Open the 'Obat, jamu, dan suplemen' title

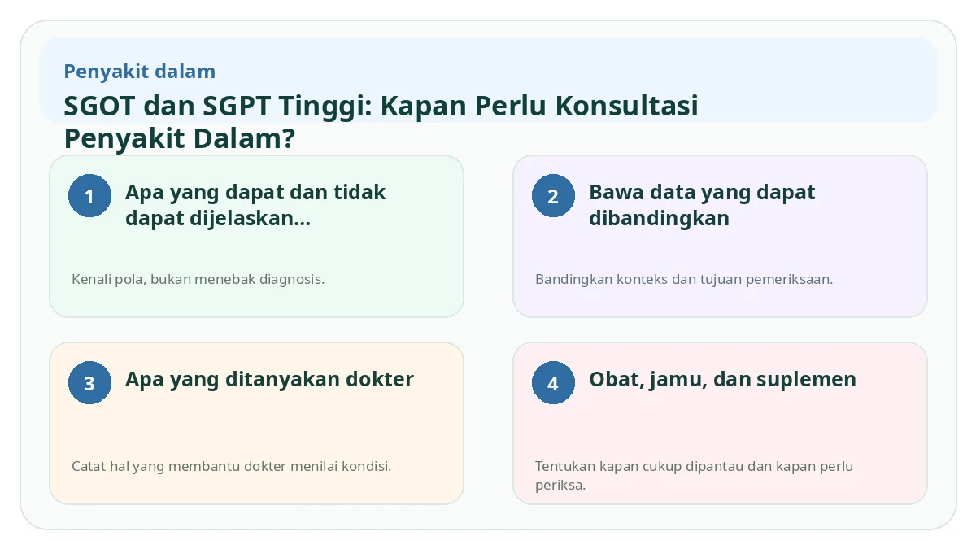point(722,380)
